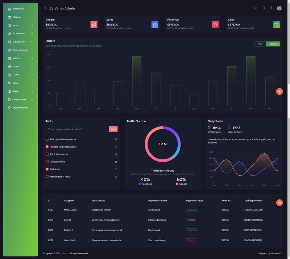Image resolution: width=290 pixels, height=259 pixels.
Task: Check the 'Meeting with Alisa' checkbox
Action: [47, 176]
